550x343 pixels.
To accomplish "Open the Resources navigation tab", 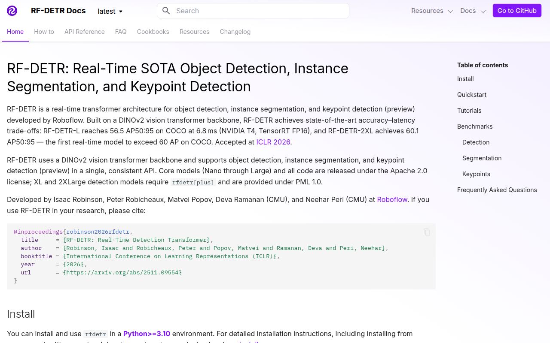I will (x=194, y=32).
